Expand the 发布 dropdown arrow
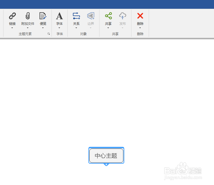 point(123,28)
